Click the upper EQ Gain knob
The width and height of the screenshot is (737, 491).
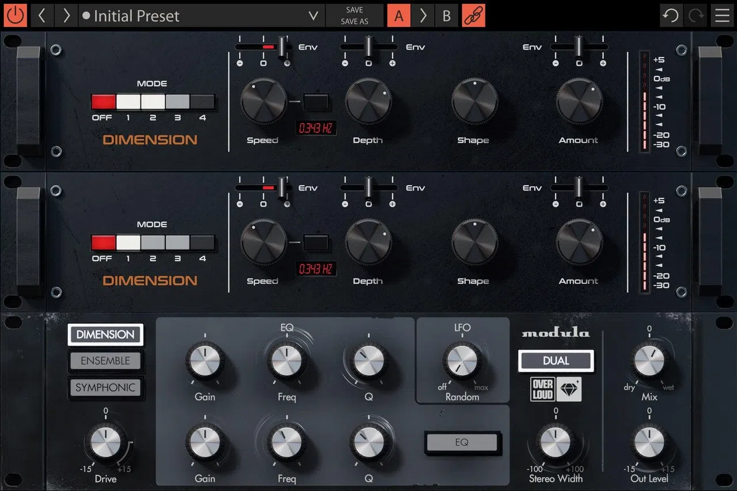pos(205,360)
